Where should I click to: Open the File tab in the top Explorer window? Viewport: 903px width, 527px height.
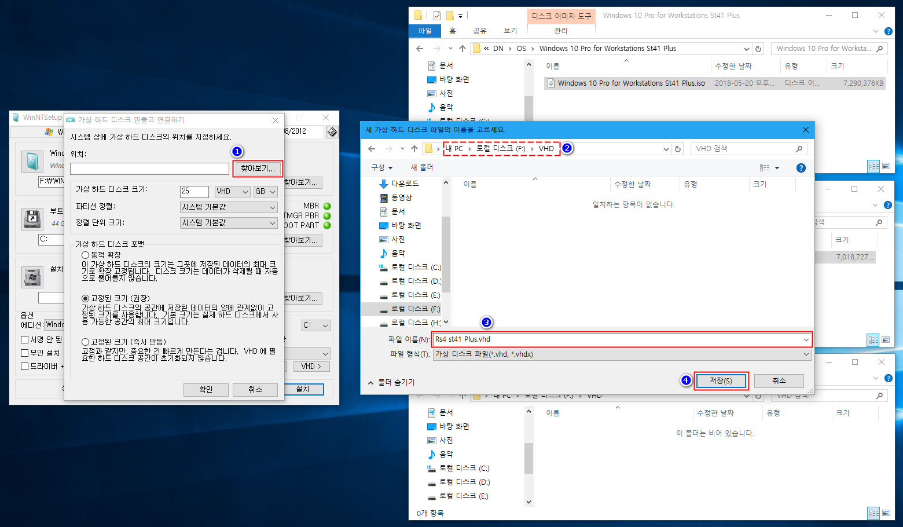tap(425, 31)
